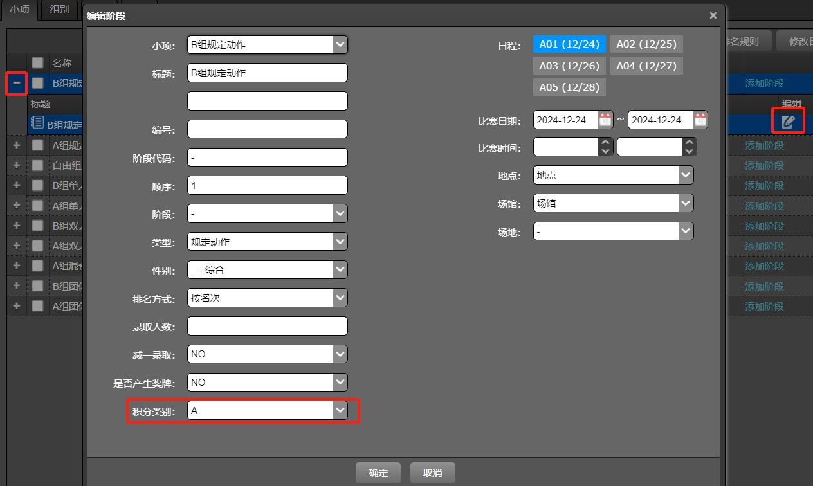
Task: Open the calendar picker for the start date
Action: click(x=605, y=120)
